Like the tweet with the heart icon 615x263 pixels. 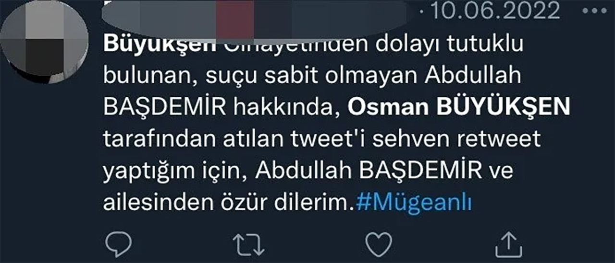coord(379,244)
